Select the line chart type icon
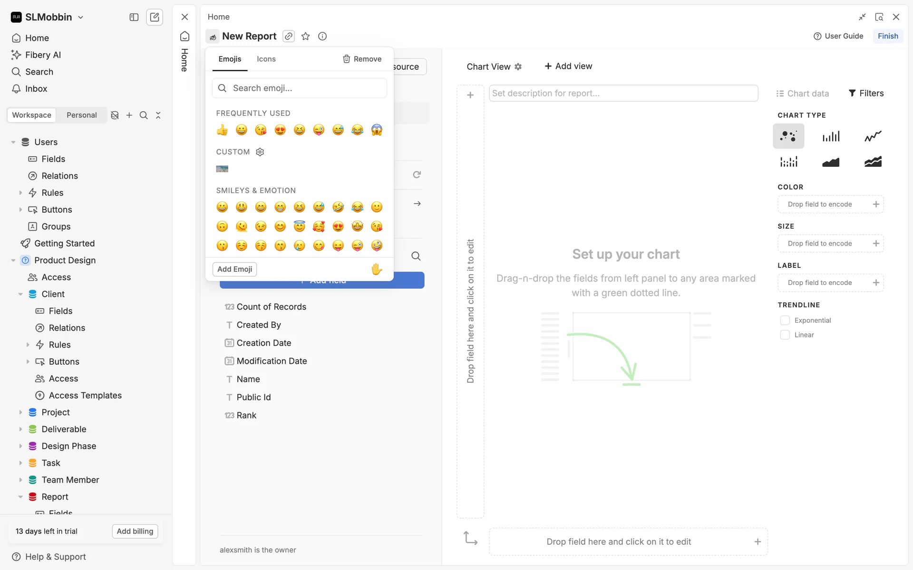Image resolution: width=913 pixels, height=570 pixels. point(873,136)
